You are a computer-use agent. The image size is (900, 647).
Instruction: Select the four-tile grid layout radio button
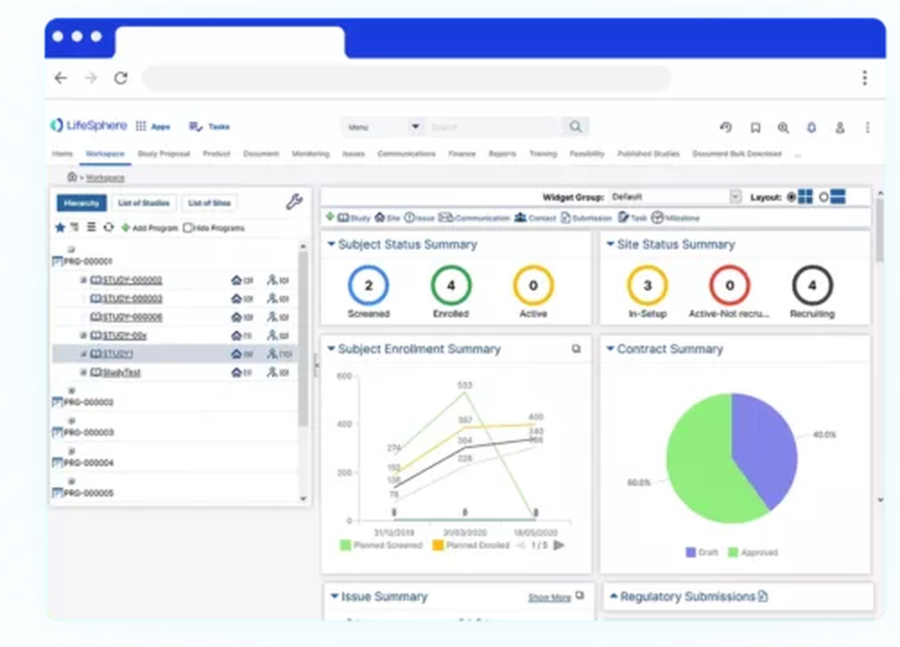click(x=791, y=197)
